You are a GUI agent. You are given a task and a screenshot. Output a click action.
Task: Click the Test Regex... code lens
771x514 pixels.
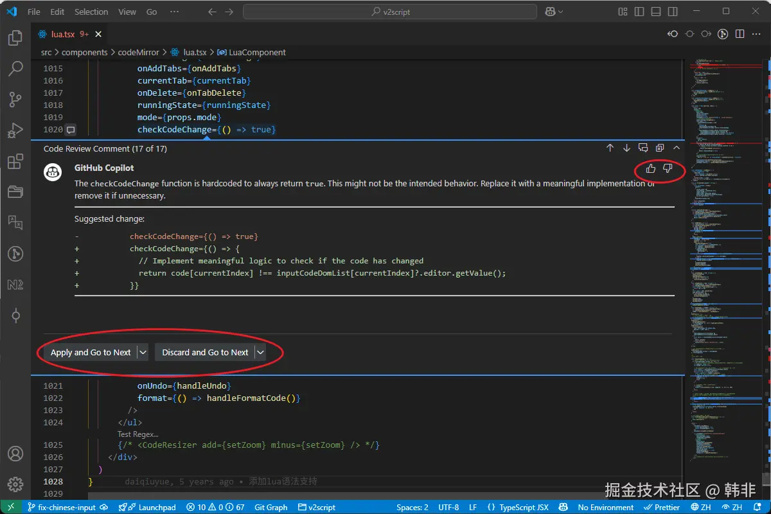[x=137, y=434]
